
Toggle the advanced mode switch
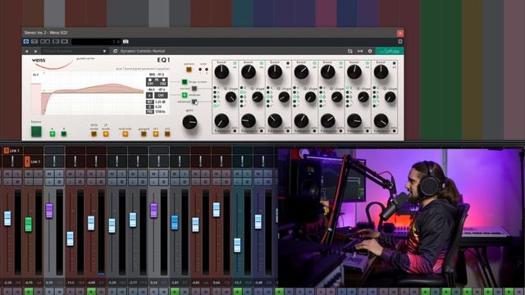point(194,102)
